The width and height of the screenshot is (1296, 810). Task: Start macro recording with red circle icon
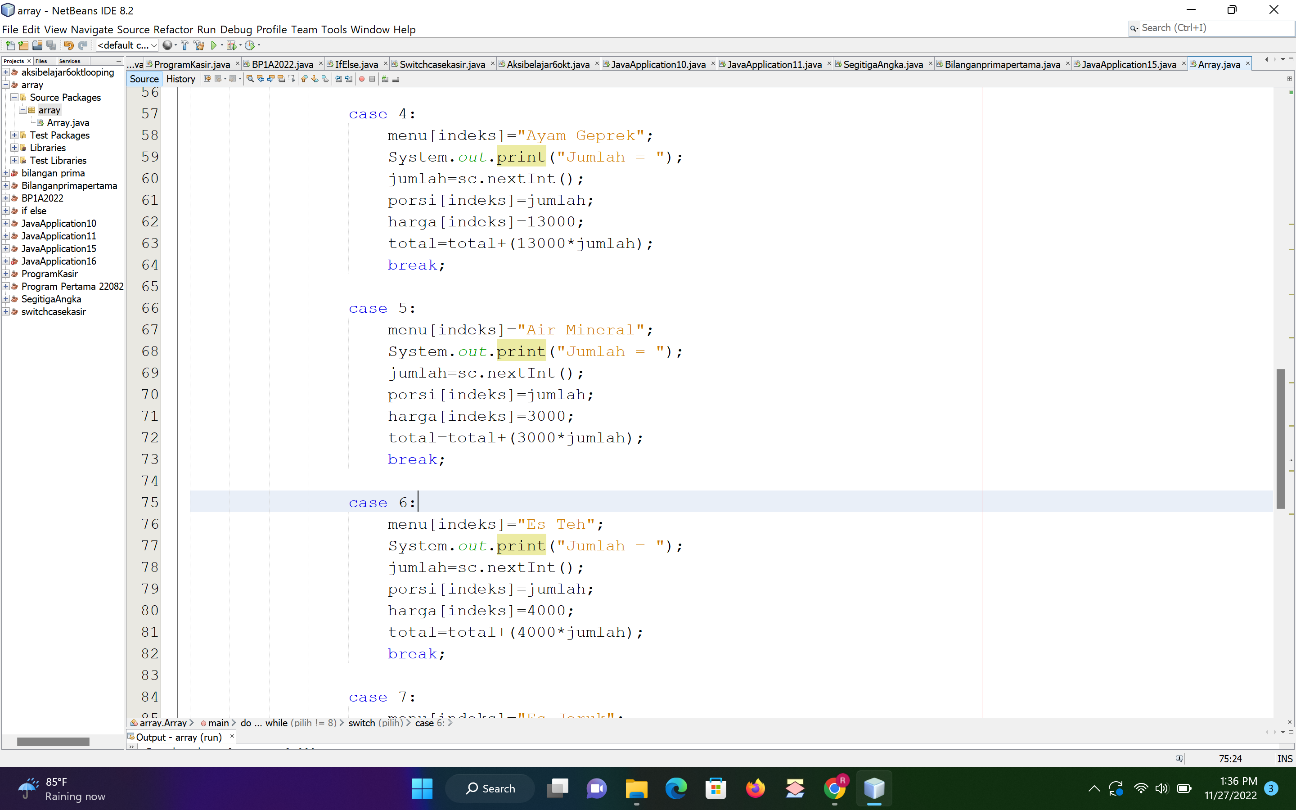click(362, 79)
